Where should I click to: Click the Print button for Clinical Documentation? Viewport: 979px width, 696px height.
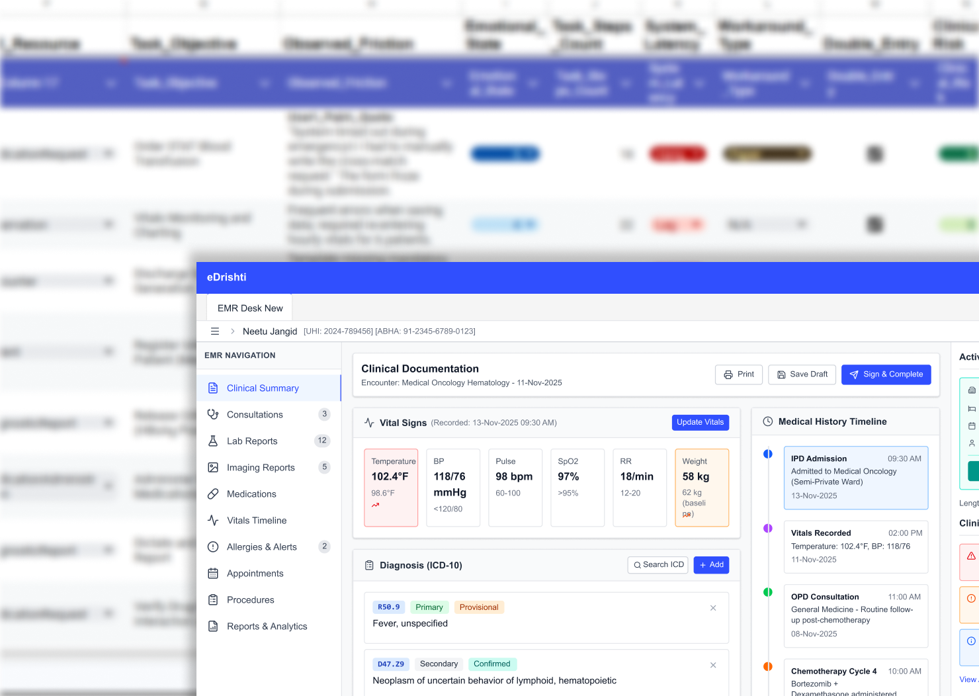(x=739, y=374)
